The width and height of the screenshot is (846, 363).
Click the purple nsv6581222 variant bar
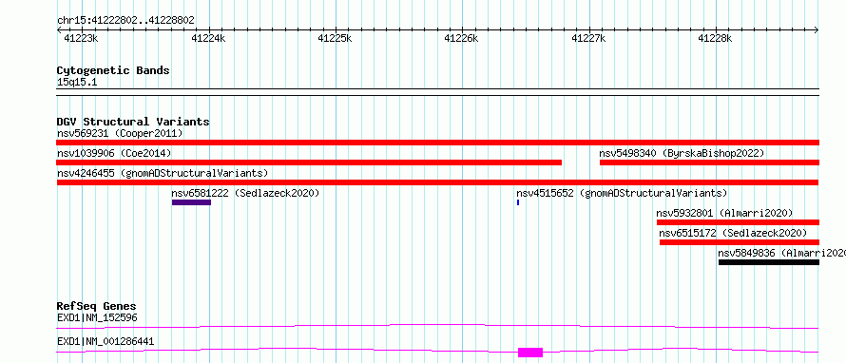pyautogui.click(x=191, y=202)
